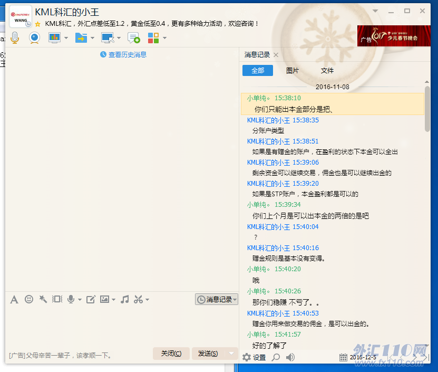Open the screenshot scissors dropdown arrow
Viewport: 438px width, 372px height.
pyautogui.click(x=148, y=300)
